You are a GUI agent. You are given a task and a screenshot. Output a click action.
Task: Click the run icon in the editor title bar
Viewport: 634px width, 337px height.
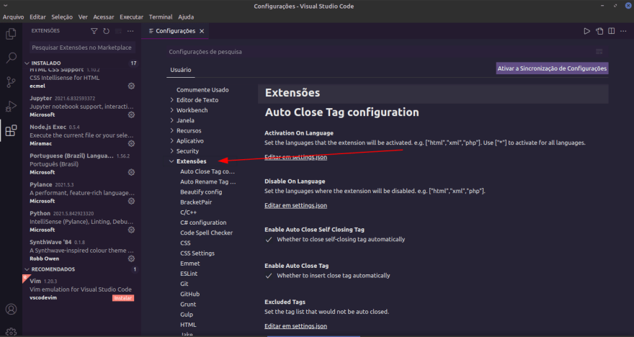coord(586,31)
